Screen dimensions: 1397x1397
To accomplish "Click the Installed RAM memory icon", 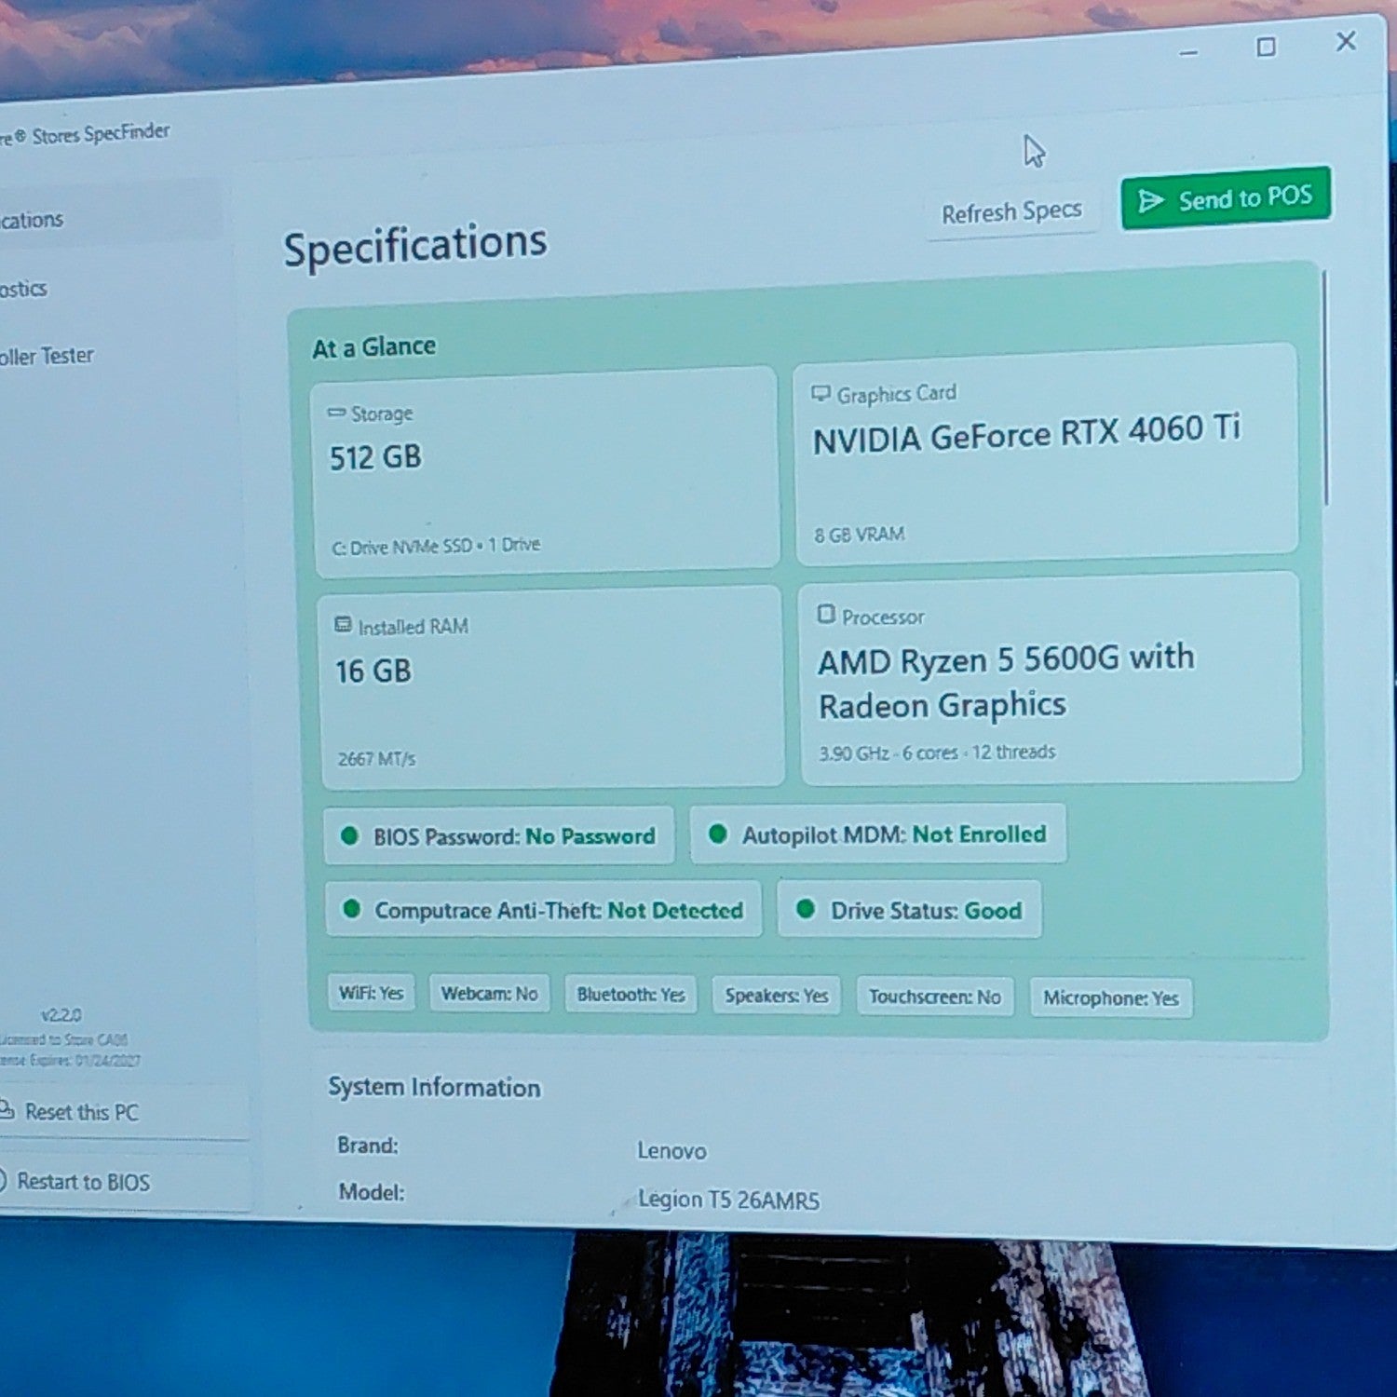I will (343, 625).
